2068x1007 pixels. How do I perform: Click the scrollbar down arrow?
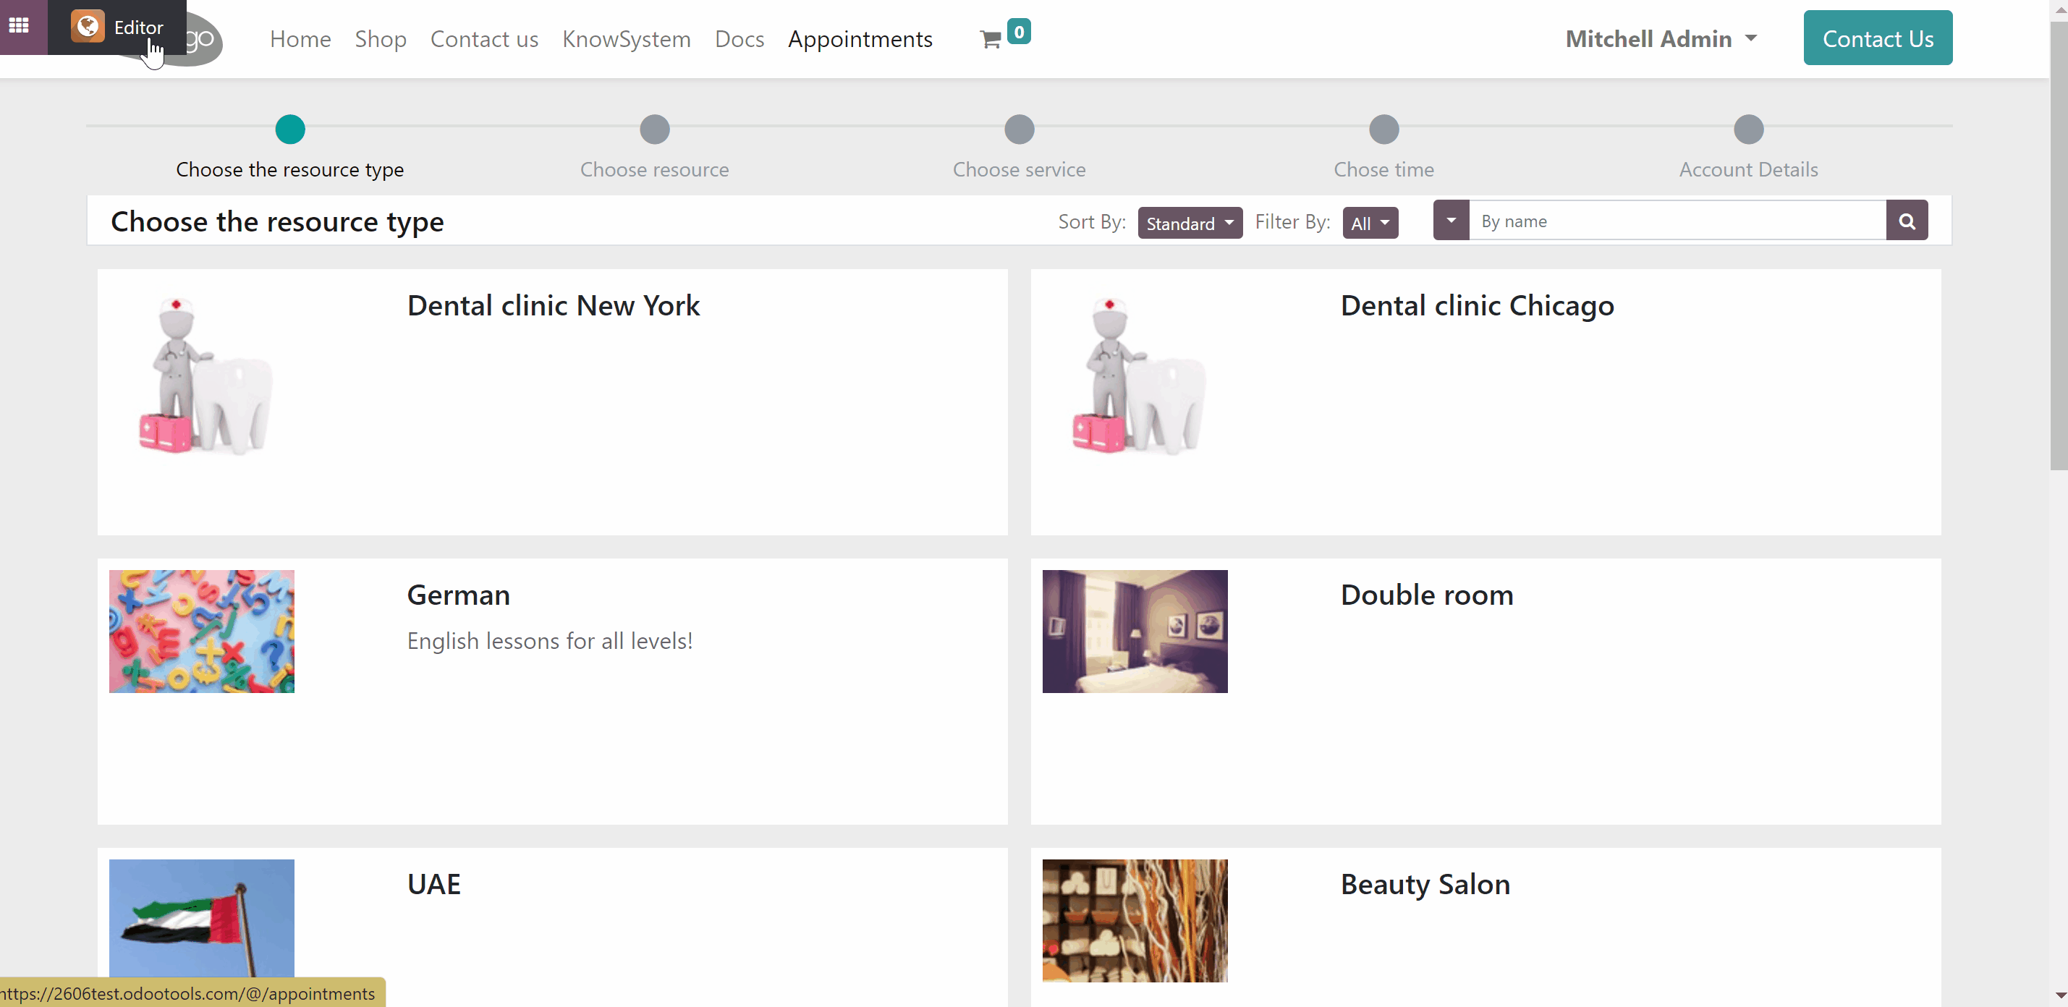(x=2059, y=995)
